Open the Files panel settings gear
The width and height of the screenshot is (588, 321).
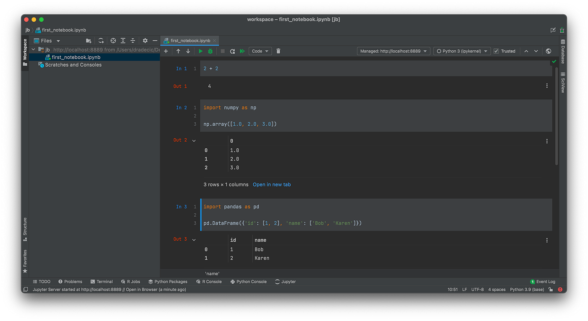coord(144,40)
